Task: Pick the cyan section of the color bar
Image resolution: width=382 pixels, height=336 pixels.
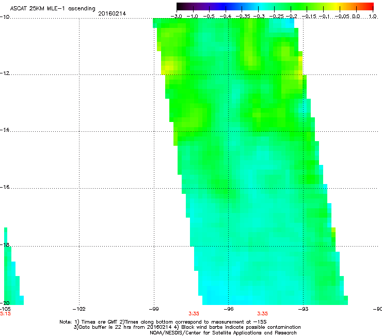Action: pos(262,7)
